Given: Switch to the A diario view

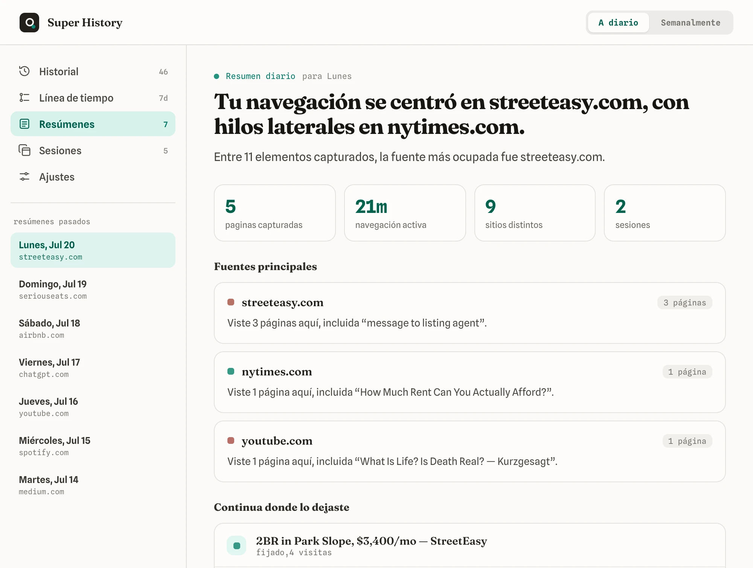Looking at the screenshot, I should click(618, 23).
